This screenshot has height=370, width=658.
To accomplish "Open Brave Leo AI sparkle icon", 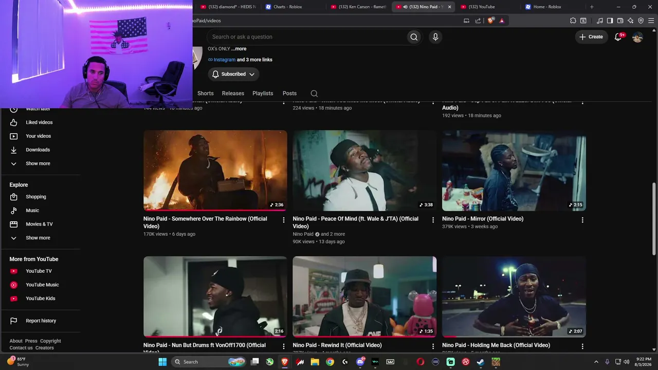I will coord(630,21).
